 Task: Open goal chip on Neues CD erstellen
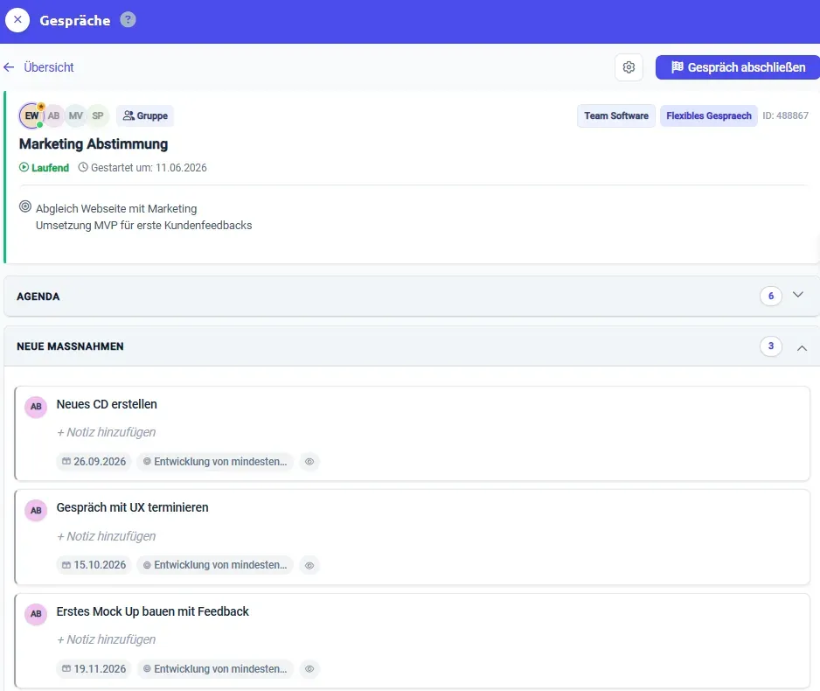coord(215,461)
